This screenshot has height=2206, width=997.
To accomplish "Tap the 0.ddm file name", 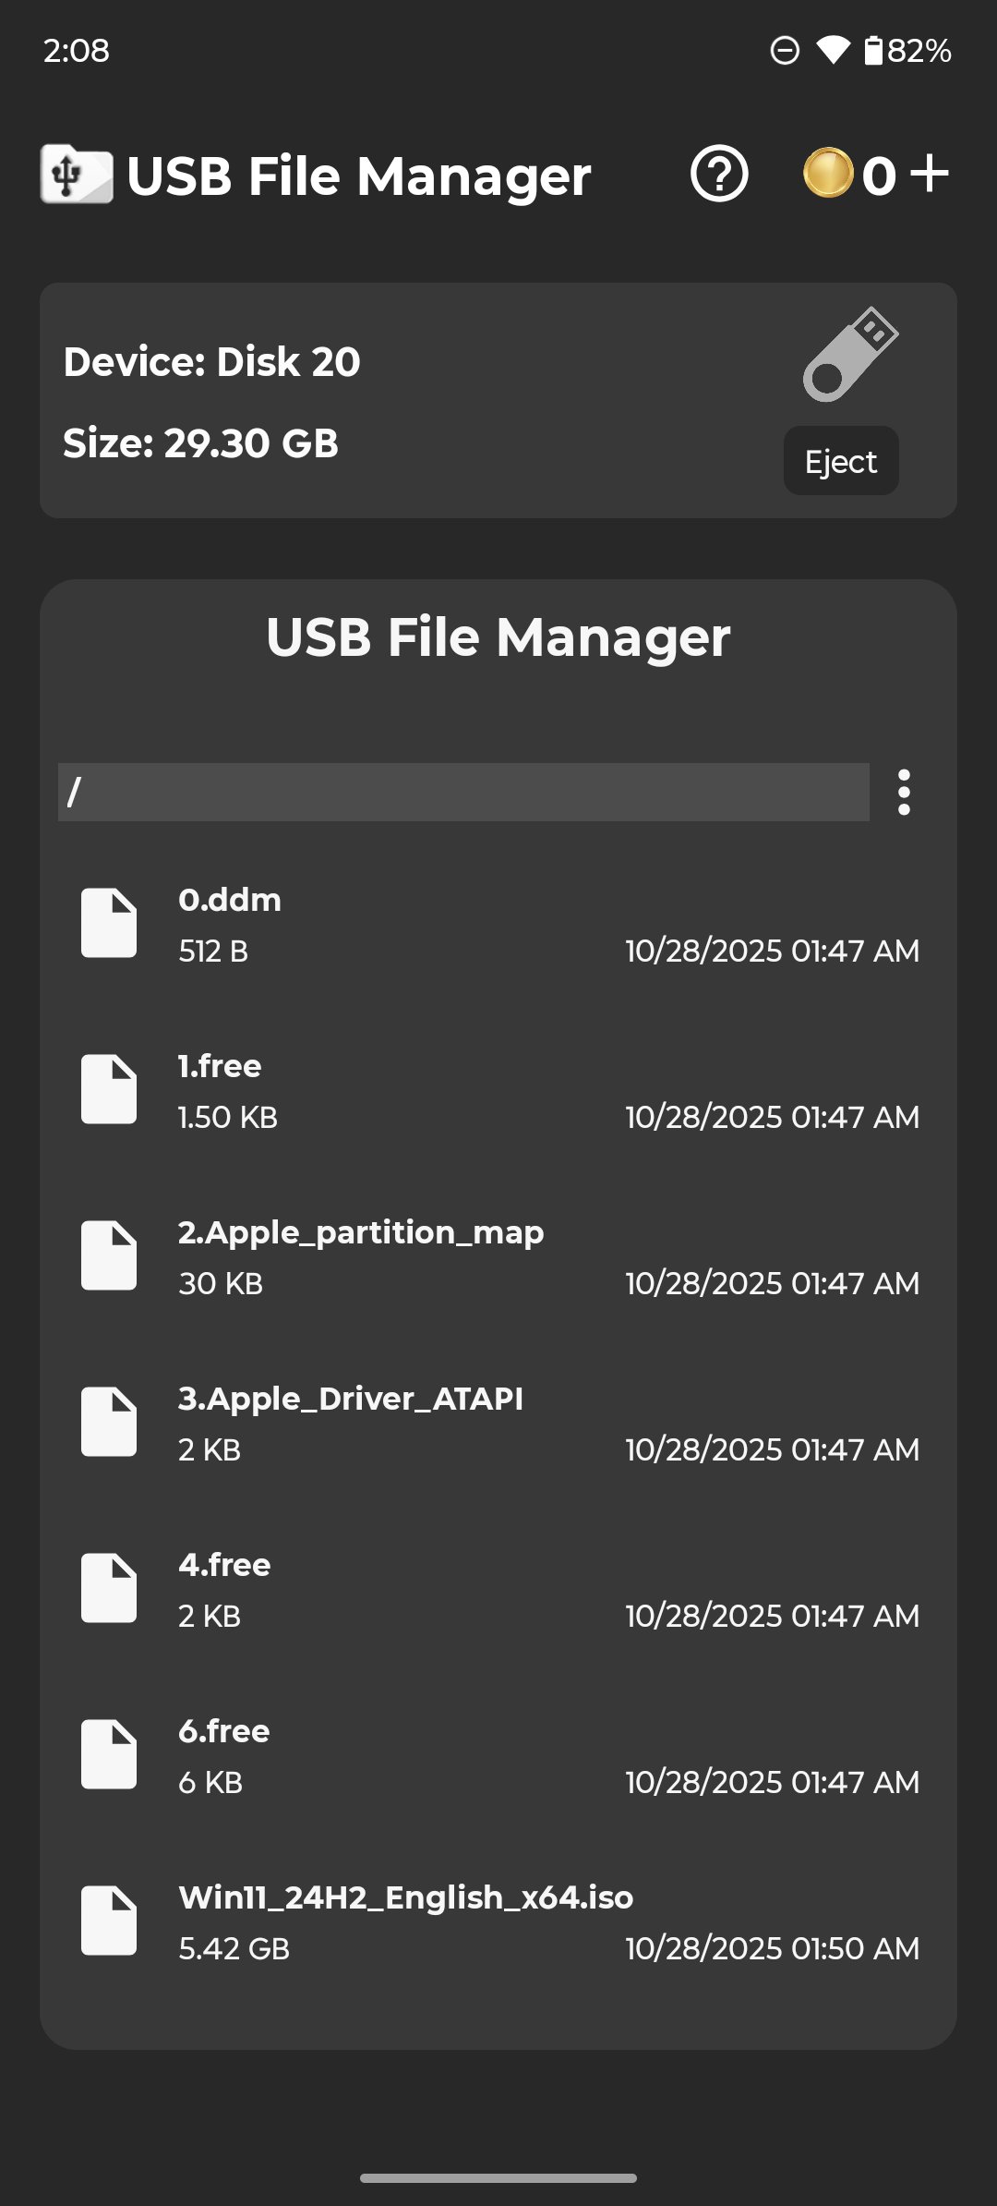I will coord(230,900).
